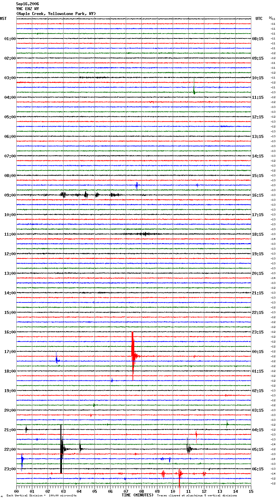Click the black tremor burst on the 11:00 trace
The height and width of the screenshot is (500, 277).
coord(143,234)
